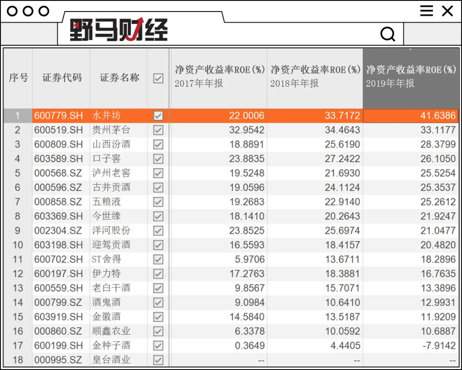Click the 野马财经 logo
The width and height of the screenshot is (462, 370).
(118, 30)
